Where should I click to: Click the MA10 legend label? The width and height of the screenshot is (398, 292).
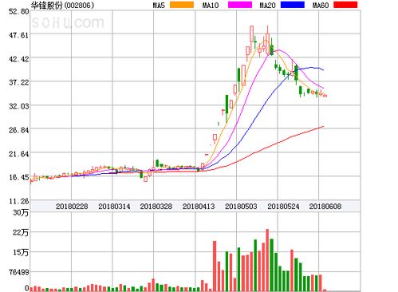(x=211, y=5)
